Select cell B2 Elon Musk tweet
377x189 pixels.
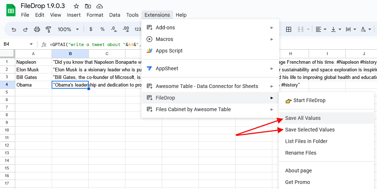[70, 70]
